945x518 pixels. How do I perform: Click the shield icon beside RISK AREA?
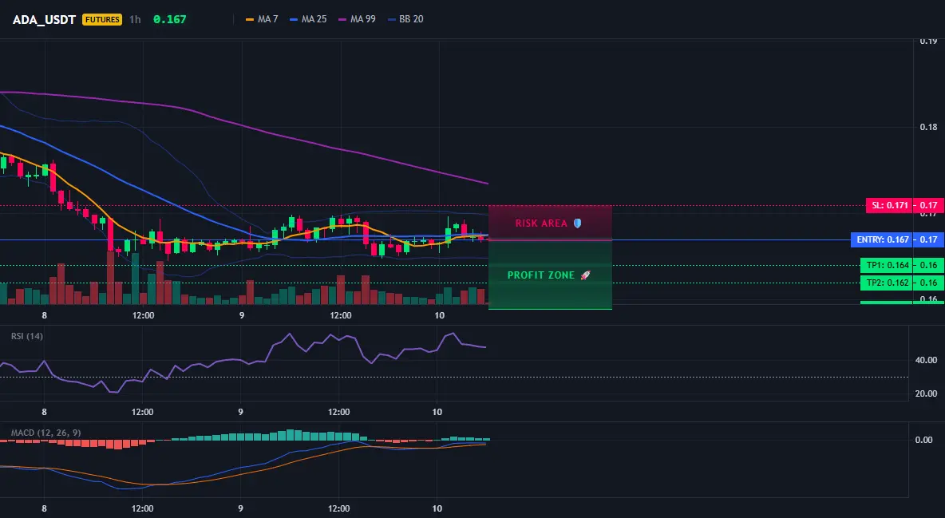[577, 223]
